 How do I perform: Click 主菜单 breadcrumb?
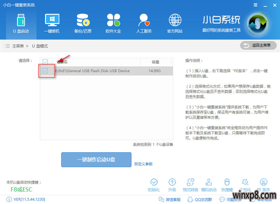point(18,46)
